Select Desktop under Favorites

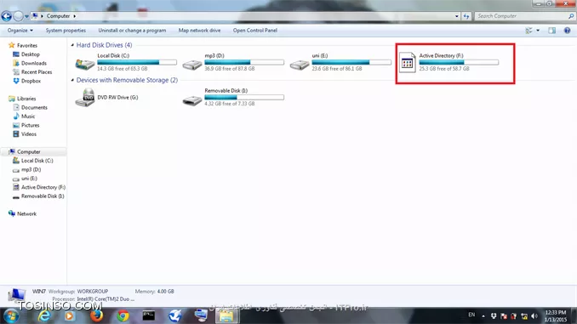coord(30,54)
